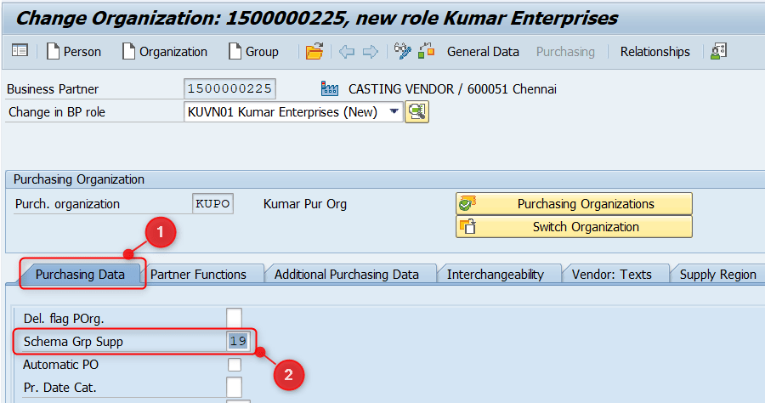The height and width of the screenshot is (403, 765).
Task: Click the rightmost toolbar services icon
Action: point(718,51)
